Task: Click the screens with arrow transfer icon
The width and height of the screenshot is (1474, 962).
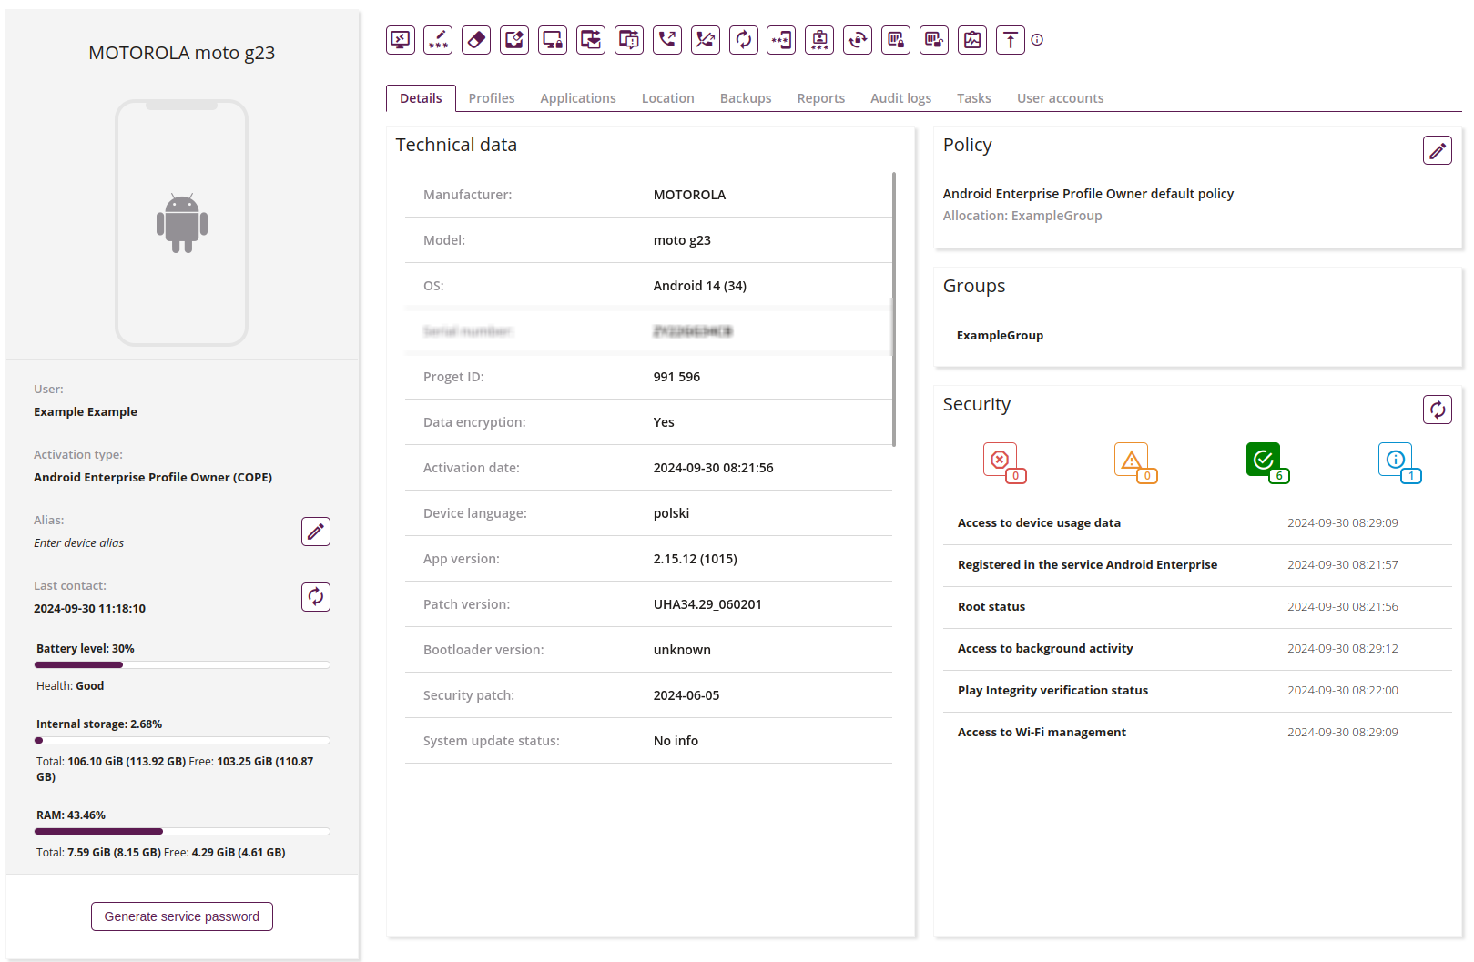Action: (x=591, y=40)
